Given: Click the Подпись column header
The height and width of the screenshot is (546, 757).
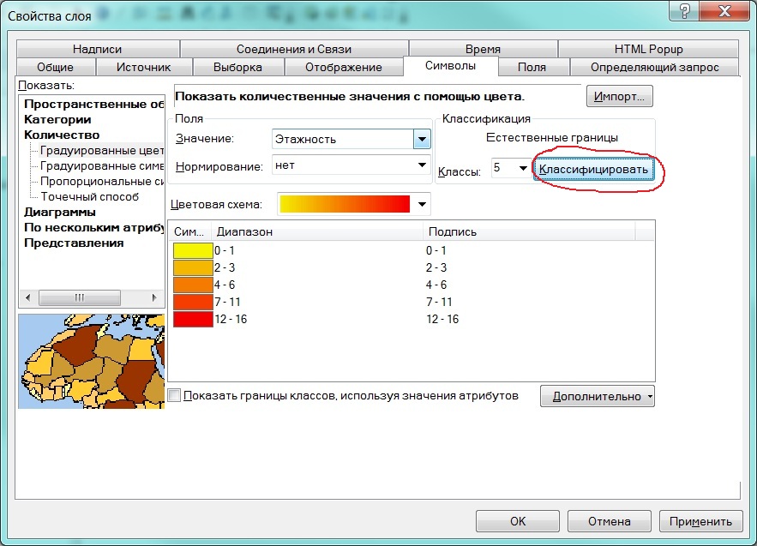Looking at the screenshot, I should pos(452,231).
